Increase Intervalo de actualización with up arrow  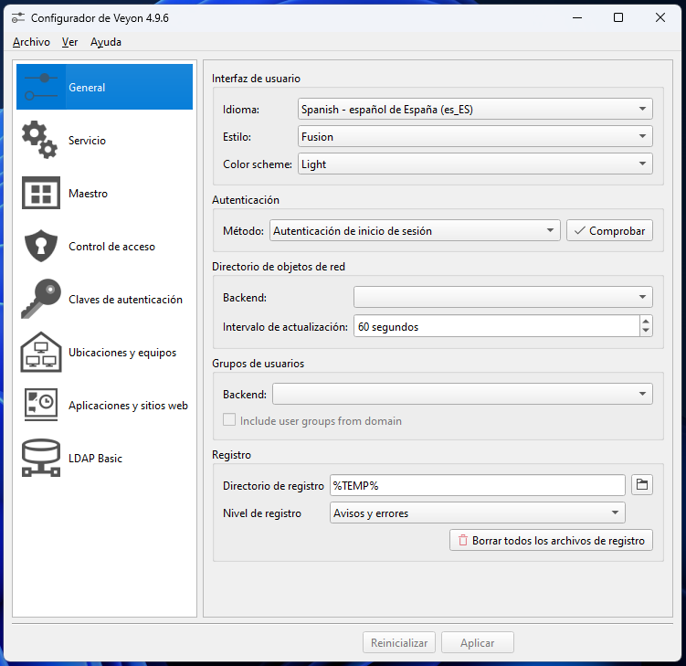click(646, 321)
